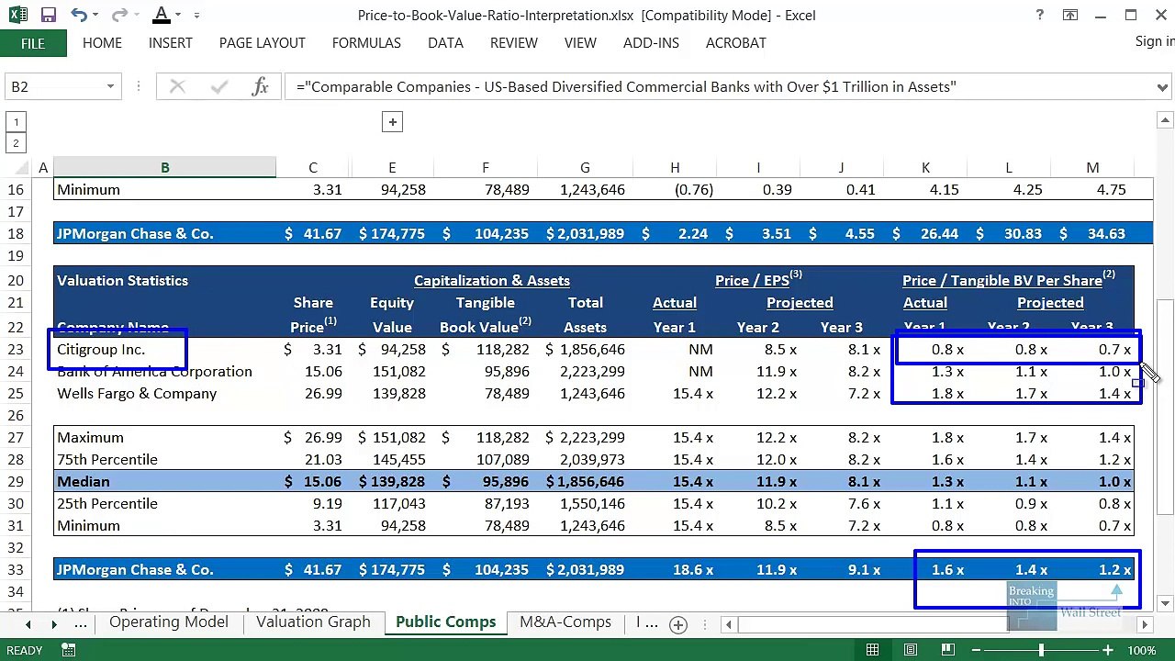This screenshot has width=1175, height=661.
Task: Open Insert Function fx dialog
Action: tap(260, 86)
